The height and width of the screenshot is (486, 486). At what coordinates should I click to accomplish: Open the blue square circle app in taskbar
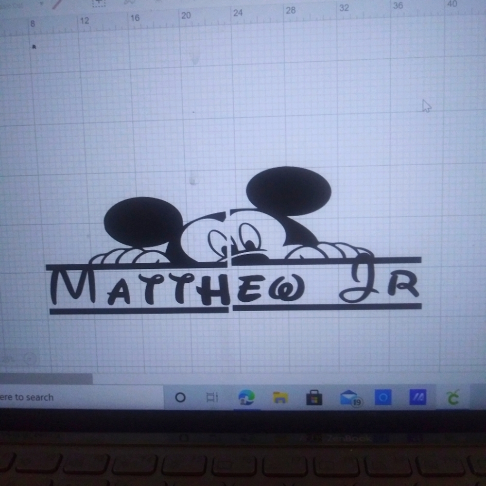click(383, 398)
